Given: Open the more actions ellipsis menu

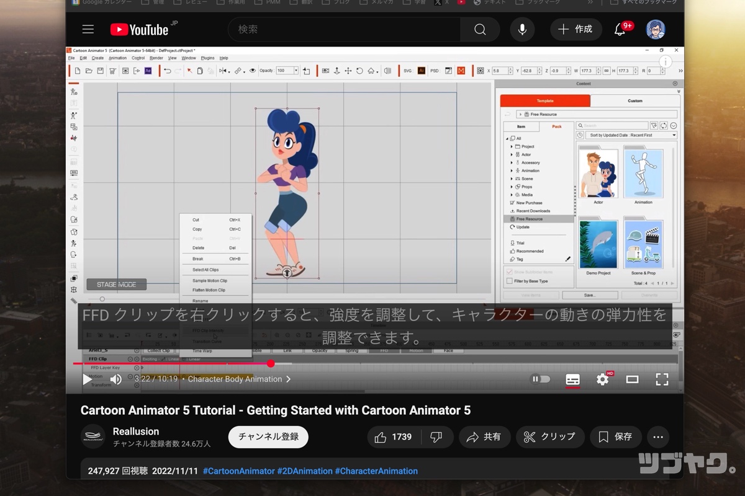Looking at the screenshot, I should 658,437.
